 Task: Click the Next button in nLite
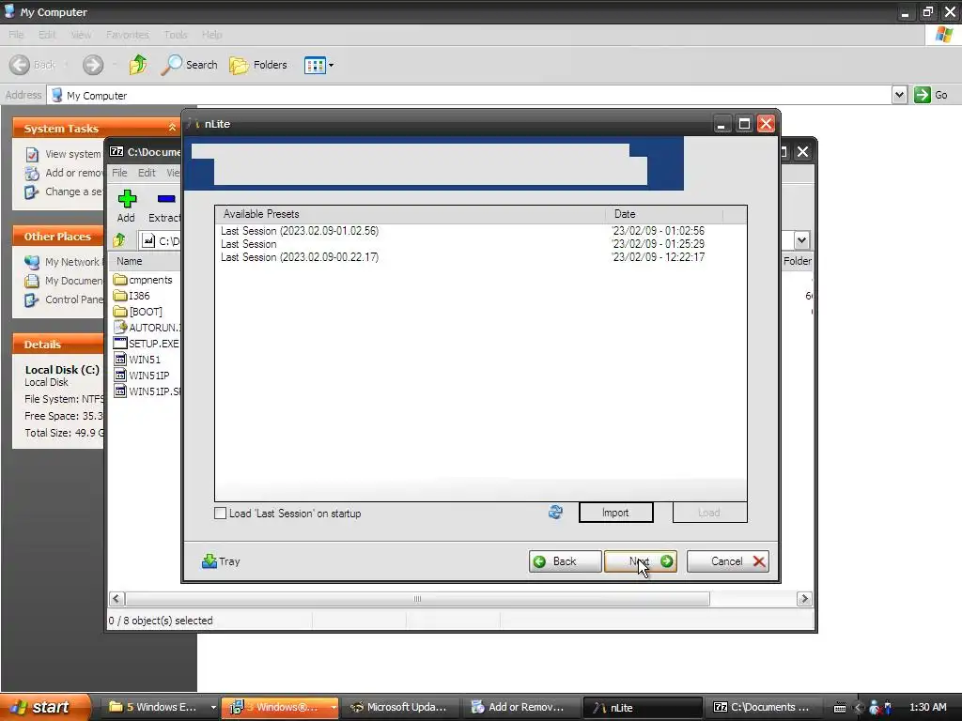pyautogui.click(x=641, y=561)
